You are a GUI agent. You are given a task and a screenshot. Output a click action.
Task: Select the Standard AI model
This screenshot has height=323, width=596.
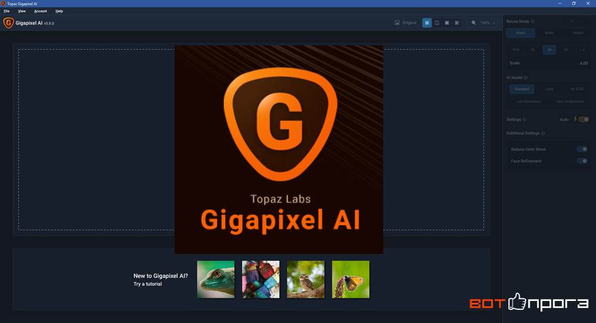point(521,89)
